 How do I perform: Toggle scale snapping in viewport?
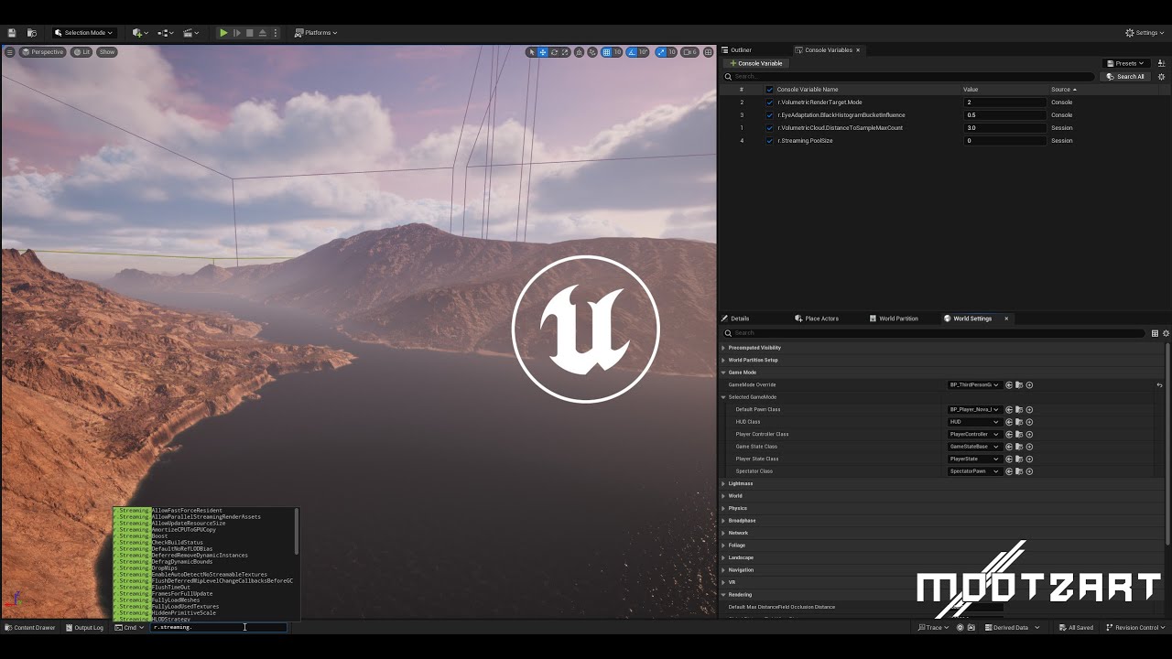pos(661,52)
